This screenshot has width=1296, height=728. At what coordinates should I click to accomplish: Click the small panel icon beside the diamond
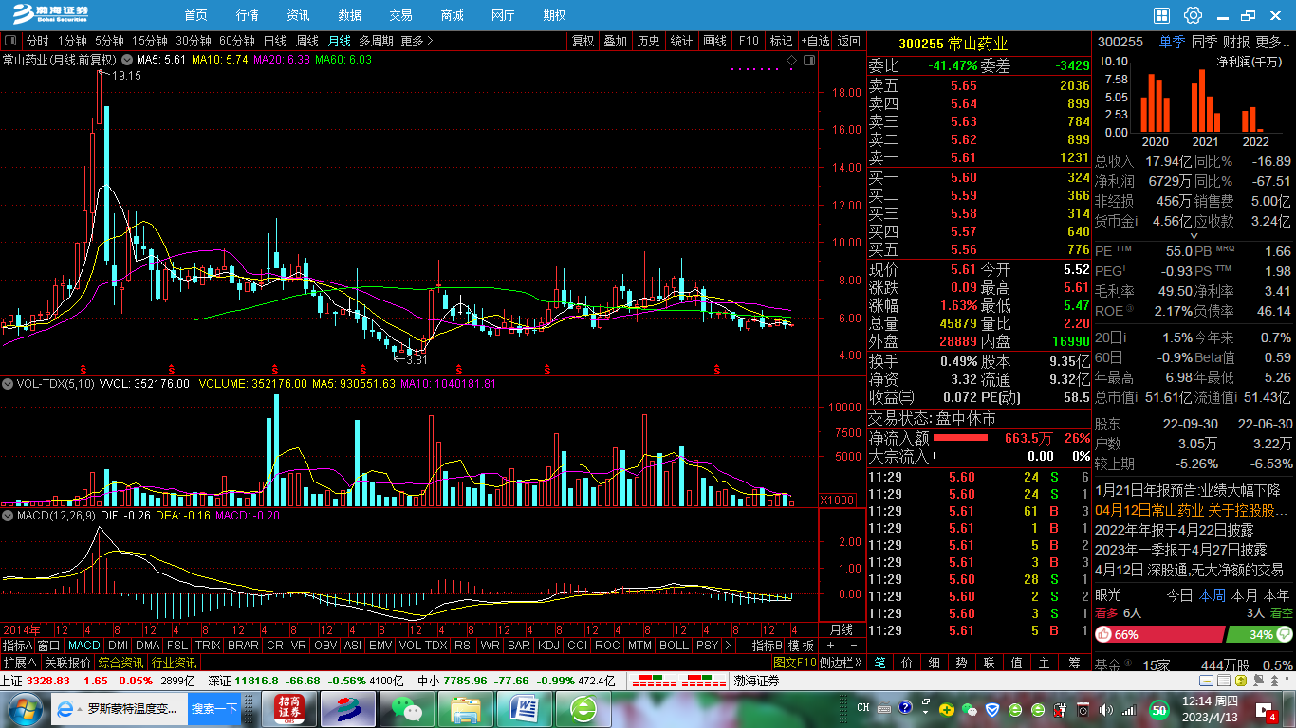click(x=808, y=60)
